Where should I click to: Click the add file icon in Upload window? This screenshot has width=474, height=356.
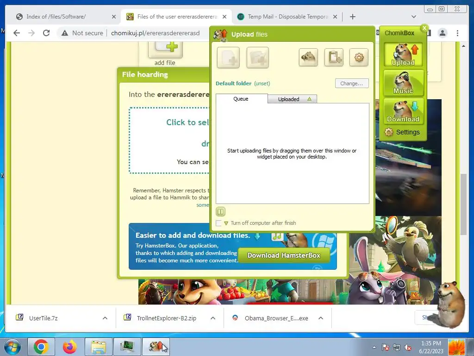click(x=228, y=57)
